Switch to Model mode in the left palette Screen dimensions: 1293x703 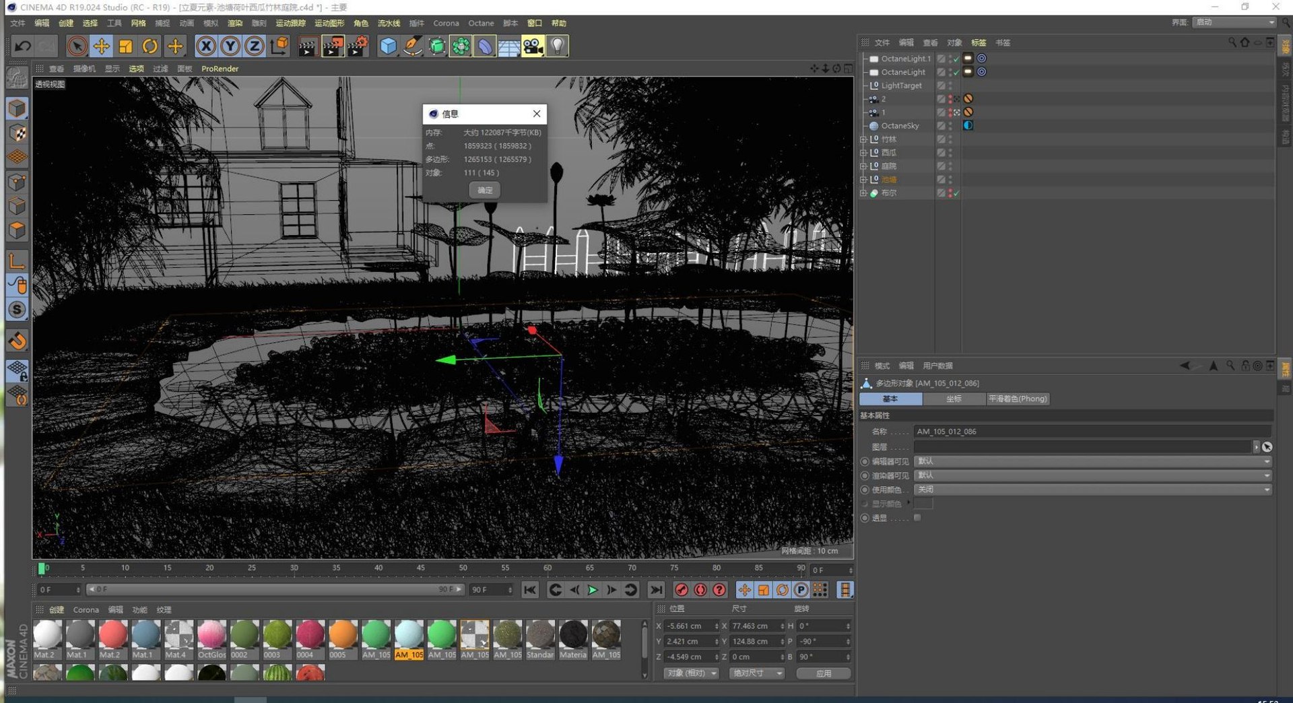[18, 108]
